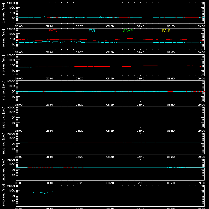Click the 08:20 label under the 410 MHz plot
Screen dimensions: 209x209
click(80, 53)
